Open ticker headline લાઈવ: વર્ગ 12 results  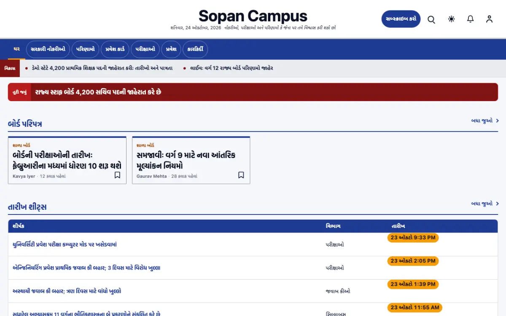point(231,68)
